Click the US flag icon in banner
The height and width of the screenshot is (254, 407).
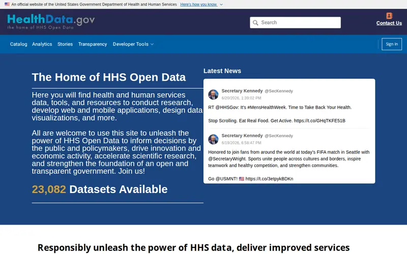pos(7,4)
